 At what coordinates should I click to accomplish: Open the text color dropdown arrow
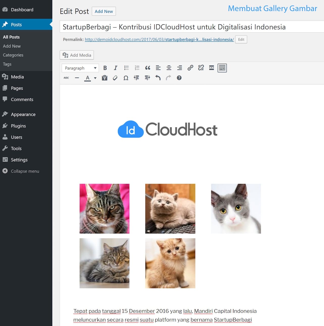point(95,78)
